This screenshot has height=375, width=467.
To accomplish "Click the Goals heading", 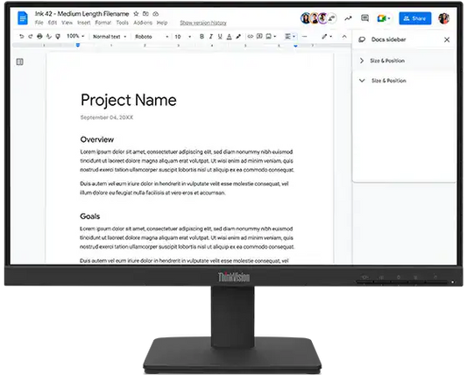I will click(89, 216).
